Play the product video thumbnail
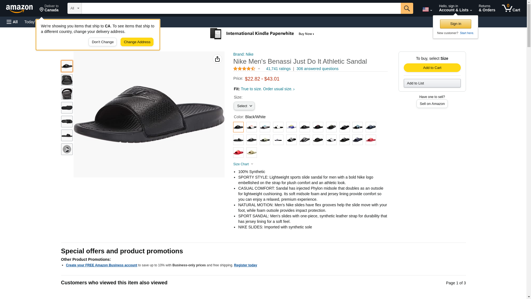 tap(67, 149)
